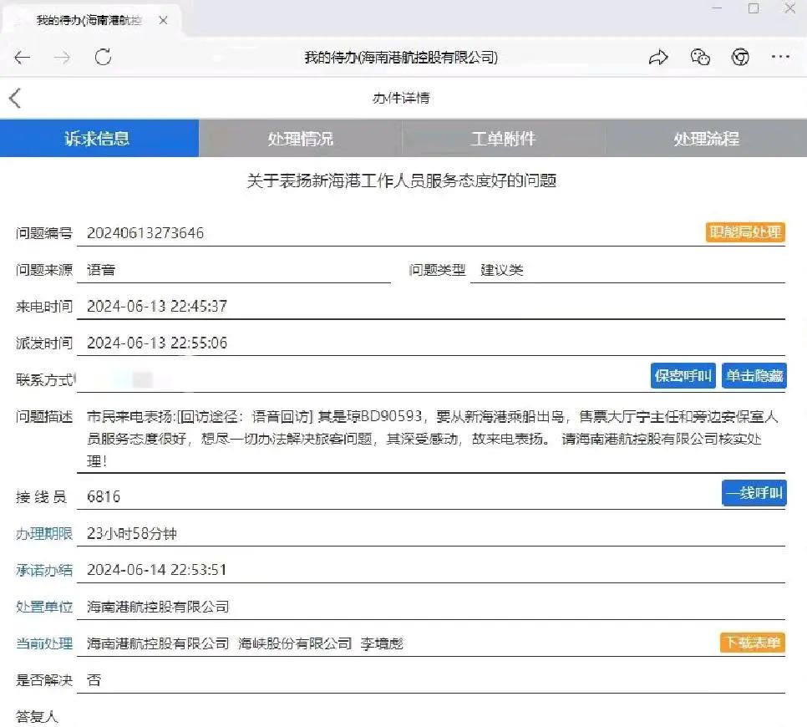Toggle contact visibility with 单击隐藏
This screenshot has height=727, width=807.
tap(754, 376)
